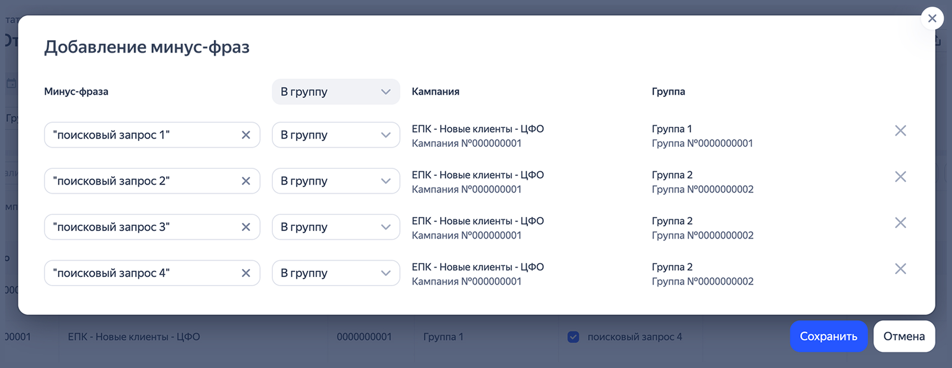Focus the "поисковый запрос 4" text field

click(140, 273)
